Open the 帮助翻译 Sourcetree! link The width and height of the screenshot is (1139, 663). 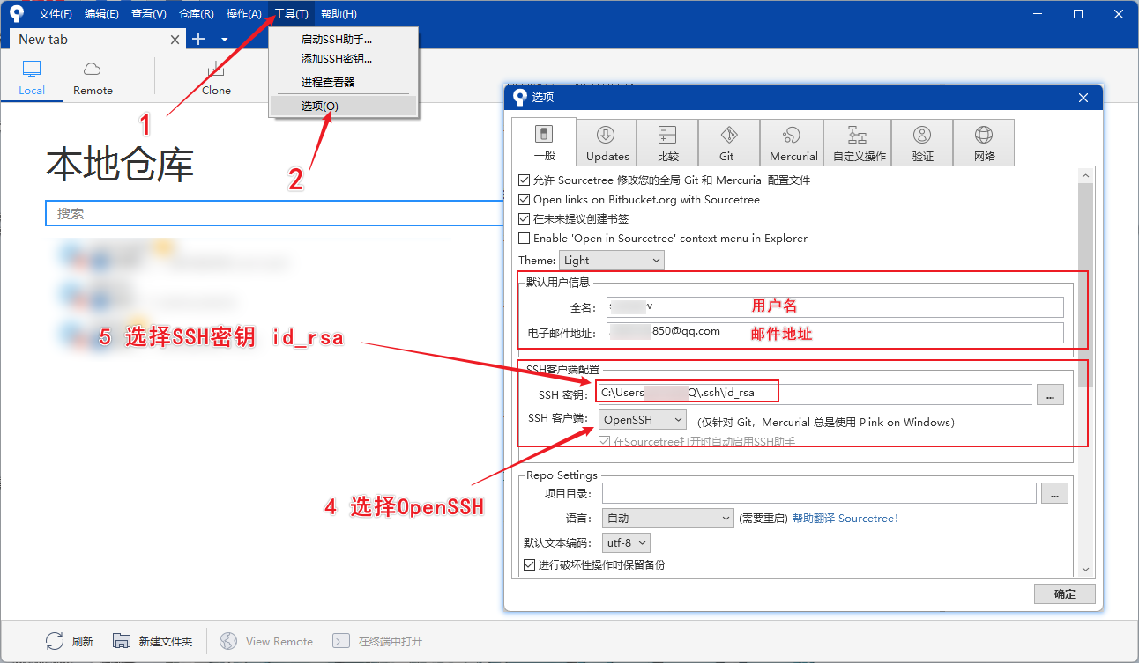pyautogui.click(x=845, y=519)
